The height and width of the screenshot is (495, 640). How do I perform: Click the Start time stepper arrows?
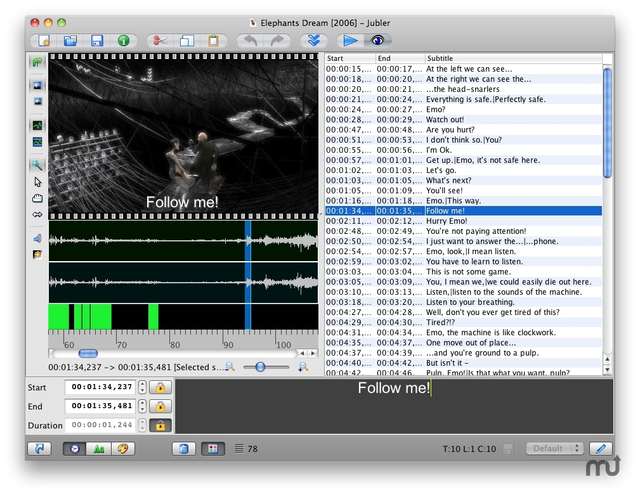pos(142,387)
